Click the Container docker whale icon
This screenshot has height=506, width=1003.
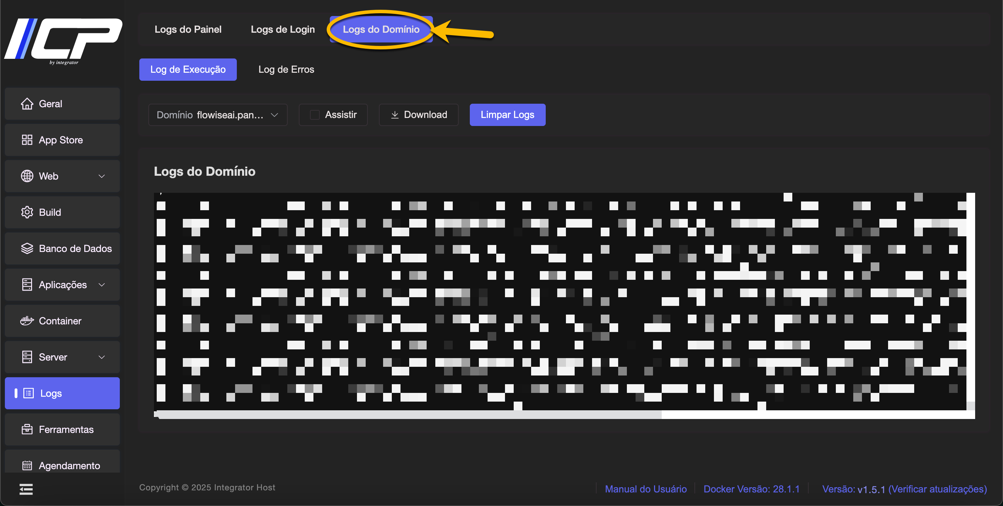27,321
